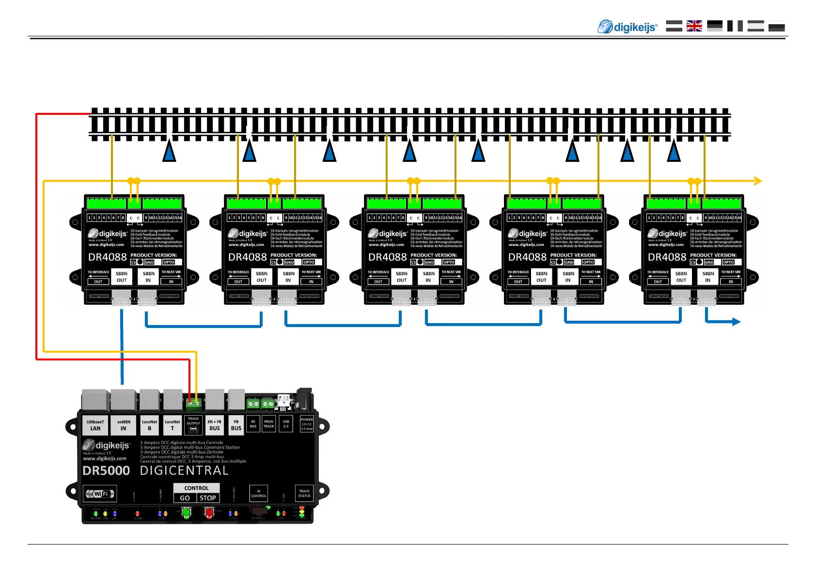Select the grayscale German flag with black top stripe

(715, 26)
